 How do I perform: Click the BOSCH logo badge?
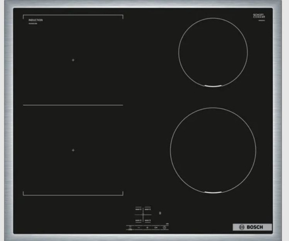tap(252, 227)
